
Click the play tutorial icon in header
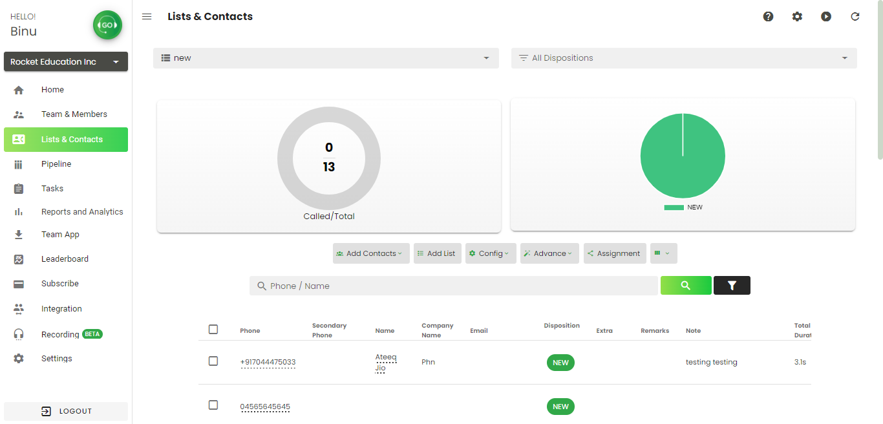tap(826, 17)
